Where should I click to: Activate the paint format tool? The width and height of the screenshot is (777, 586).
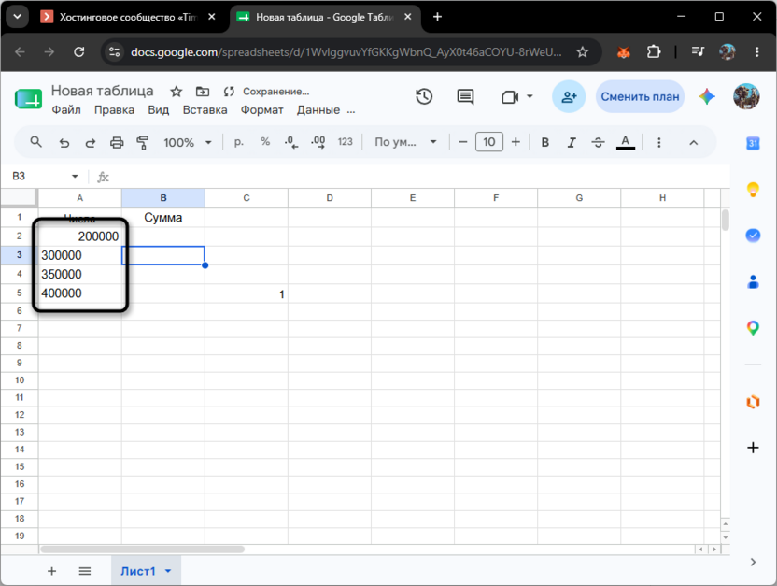point(143,143)
